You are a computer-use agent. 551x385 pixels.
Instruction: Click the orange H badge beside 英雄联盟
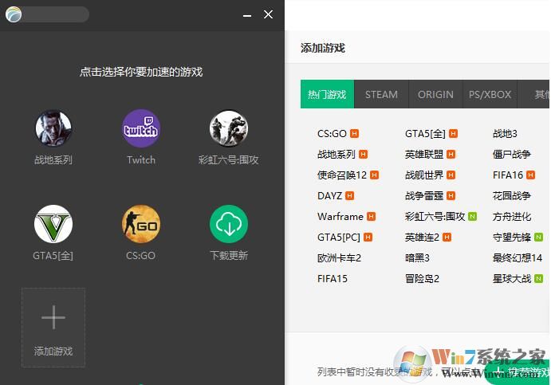tap(451, 154)
